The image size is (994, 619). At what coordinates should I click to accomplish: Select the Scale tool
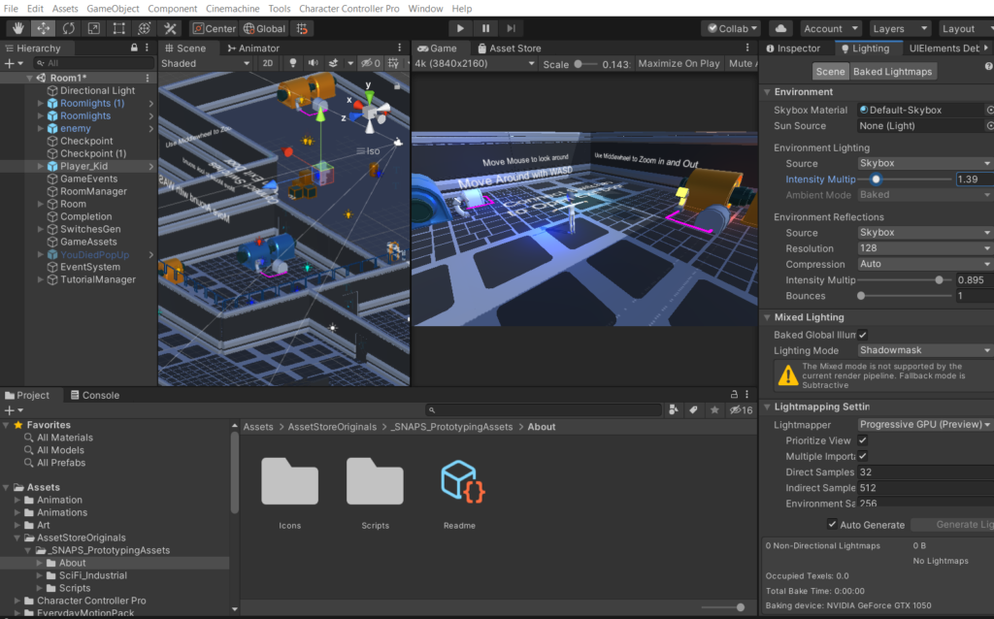coord(93,28)
